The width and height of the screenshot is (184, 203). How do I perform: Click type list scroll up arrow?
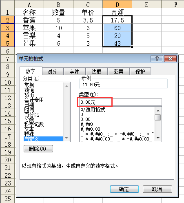point(158,111)
